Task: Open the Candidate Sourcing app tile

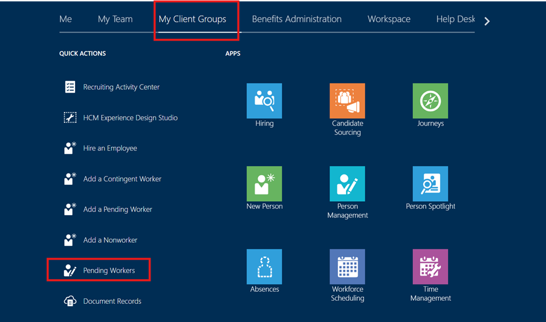Action: [347, 101]
